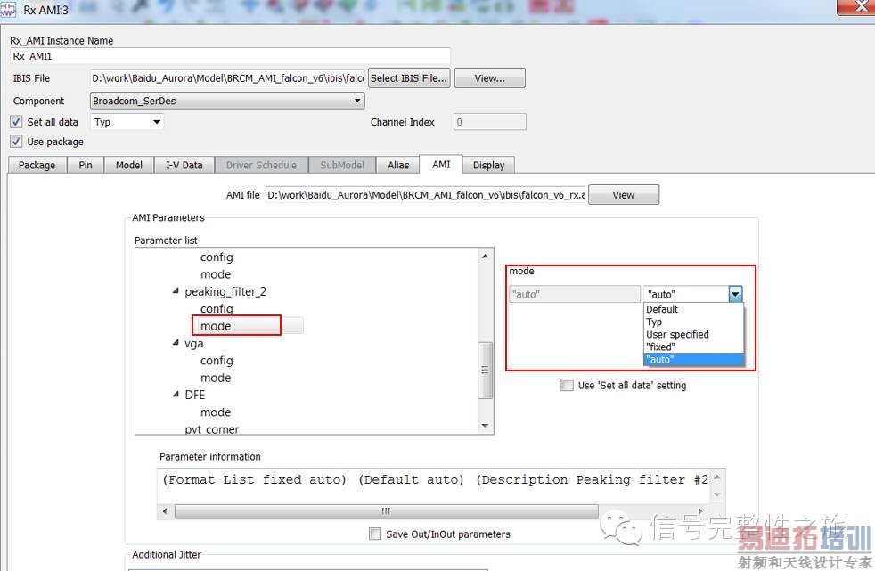This screenshot has width=875, height=571.
Task: Click View next to AMI file
Action: pyautogui.click(x=624, y=194)
